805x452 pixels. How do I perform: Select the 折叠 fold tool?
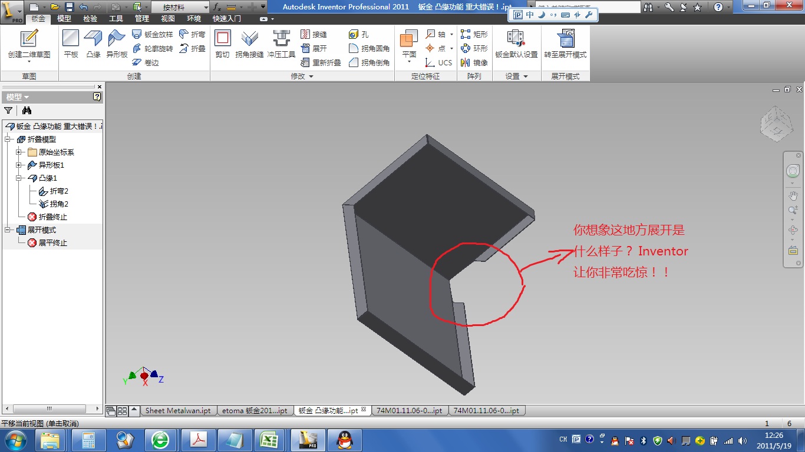192,49
